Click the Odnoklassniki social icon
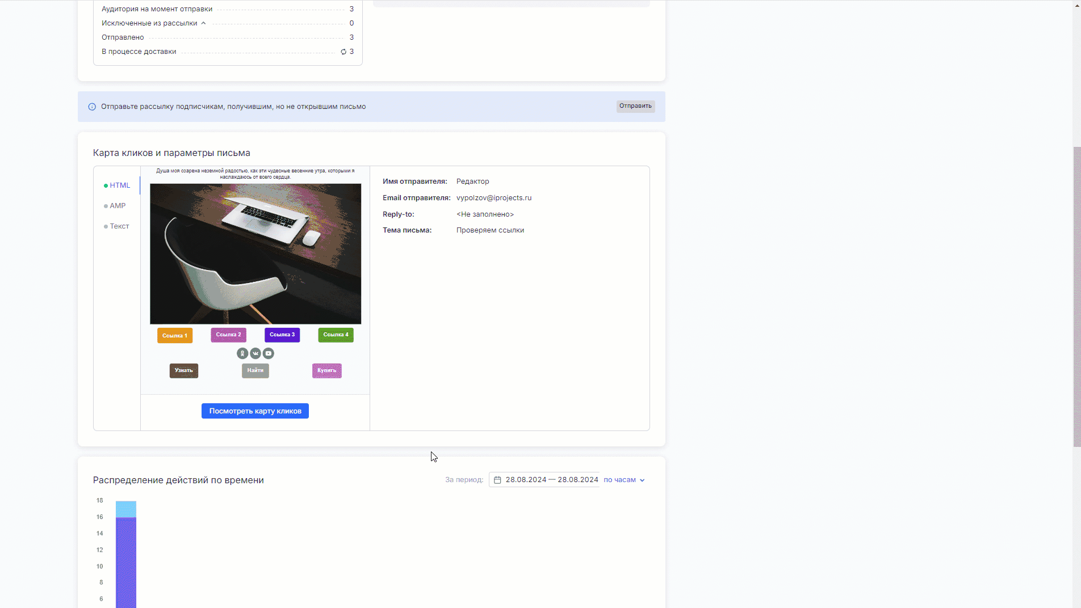Image resolution: width=1081 pixels, height=608 pixels. 242,353
